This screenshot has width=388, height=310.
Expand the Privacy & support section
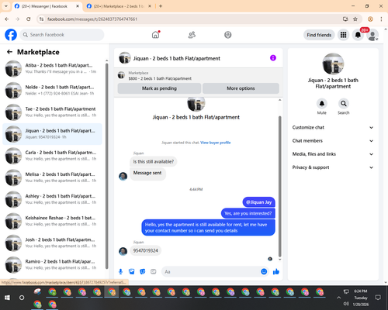point(333,167)
